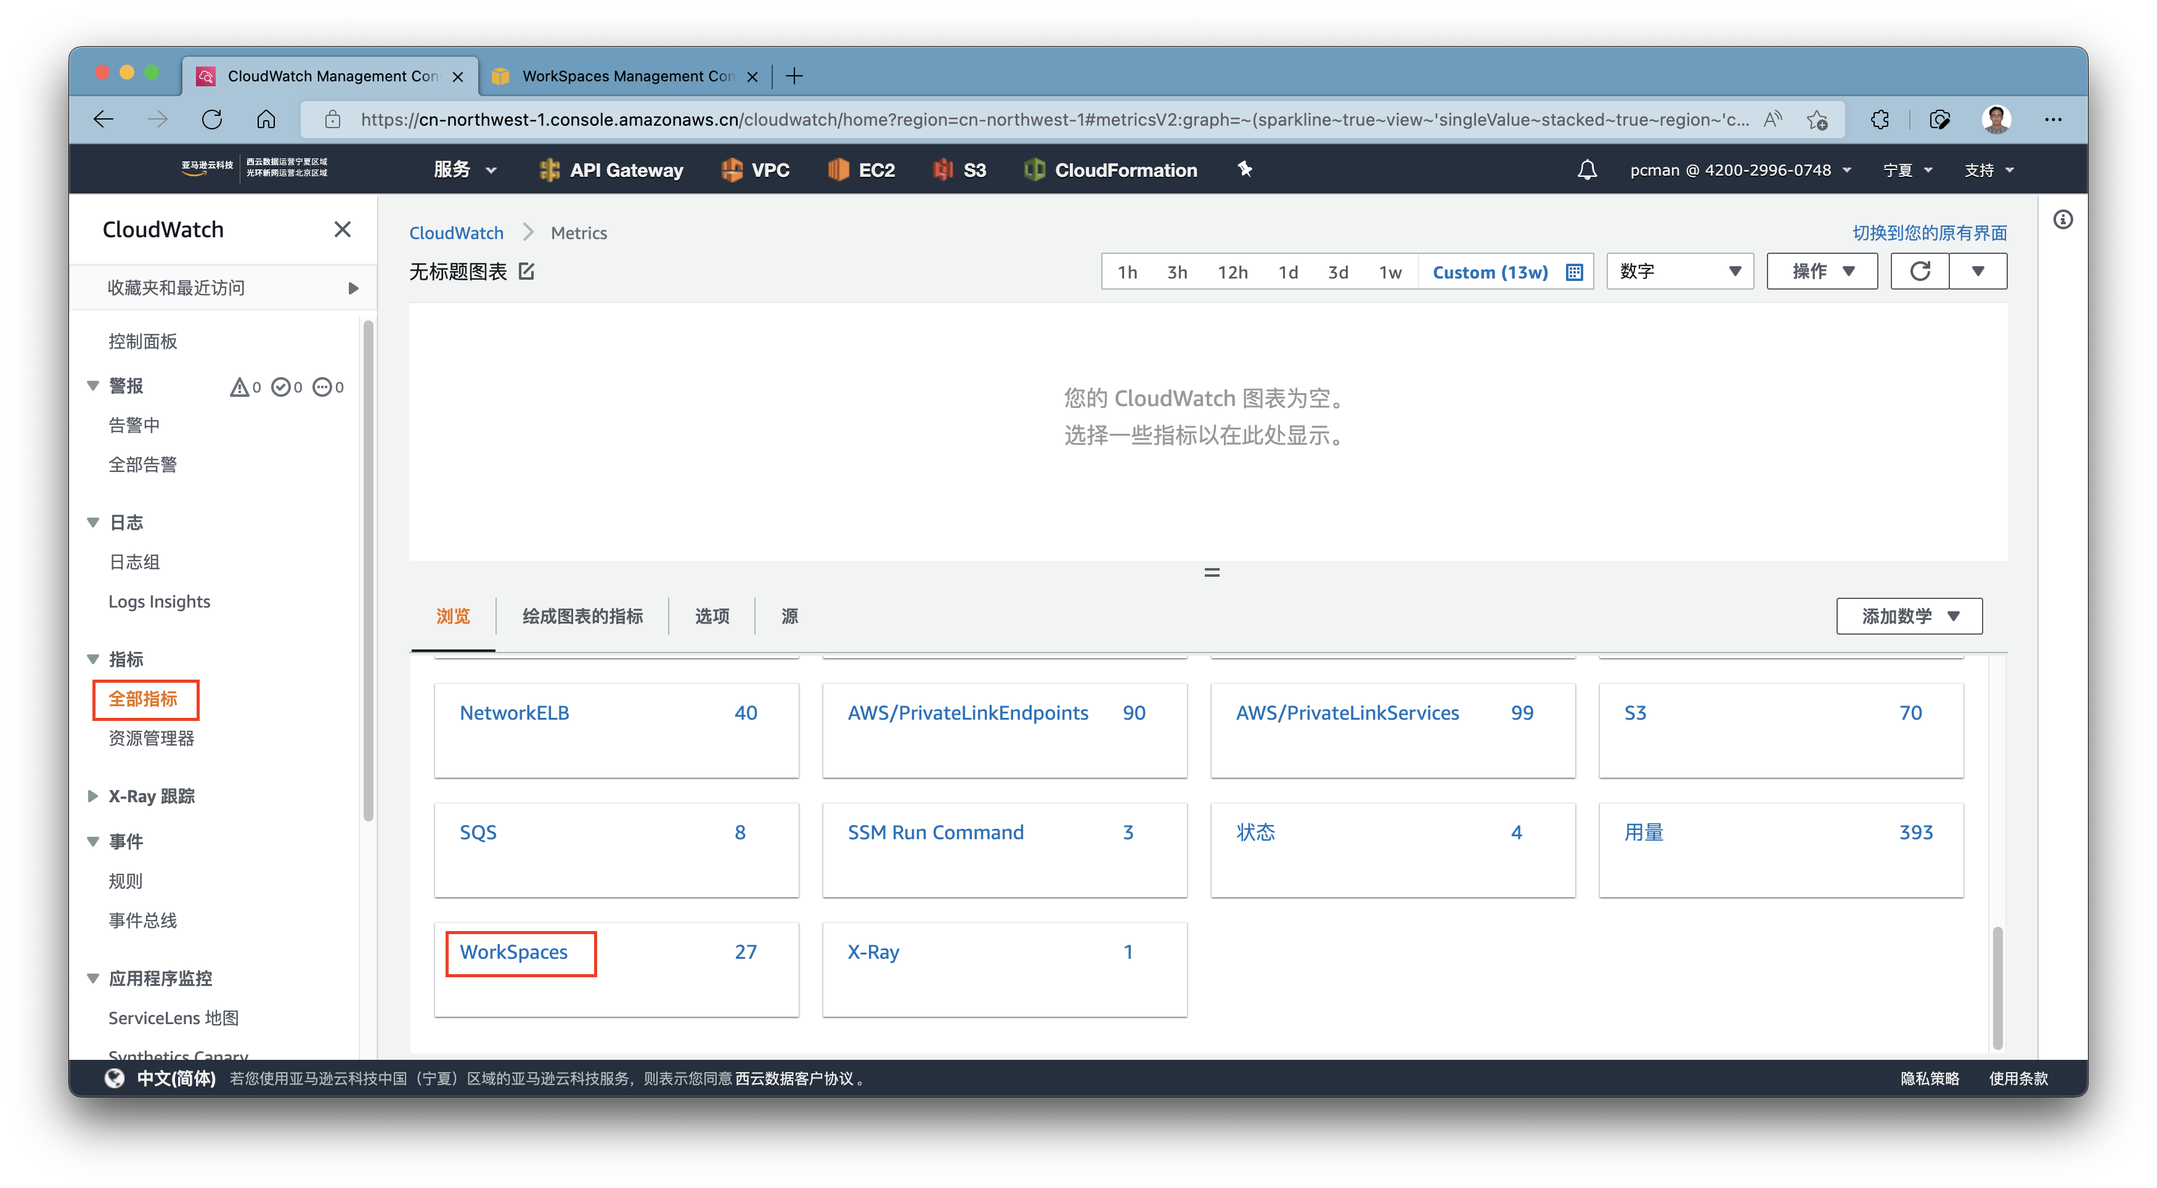Open the 数字 graph type dropdown
Viewport: 2157px width, 1188px height.
pos(1680,271)
